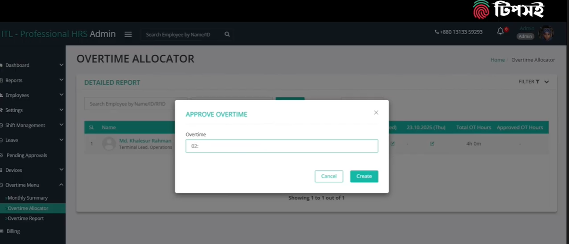Click the edit icon under 23.10.2025 (Thu)

[432, 144]
